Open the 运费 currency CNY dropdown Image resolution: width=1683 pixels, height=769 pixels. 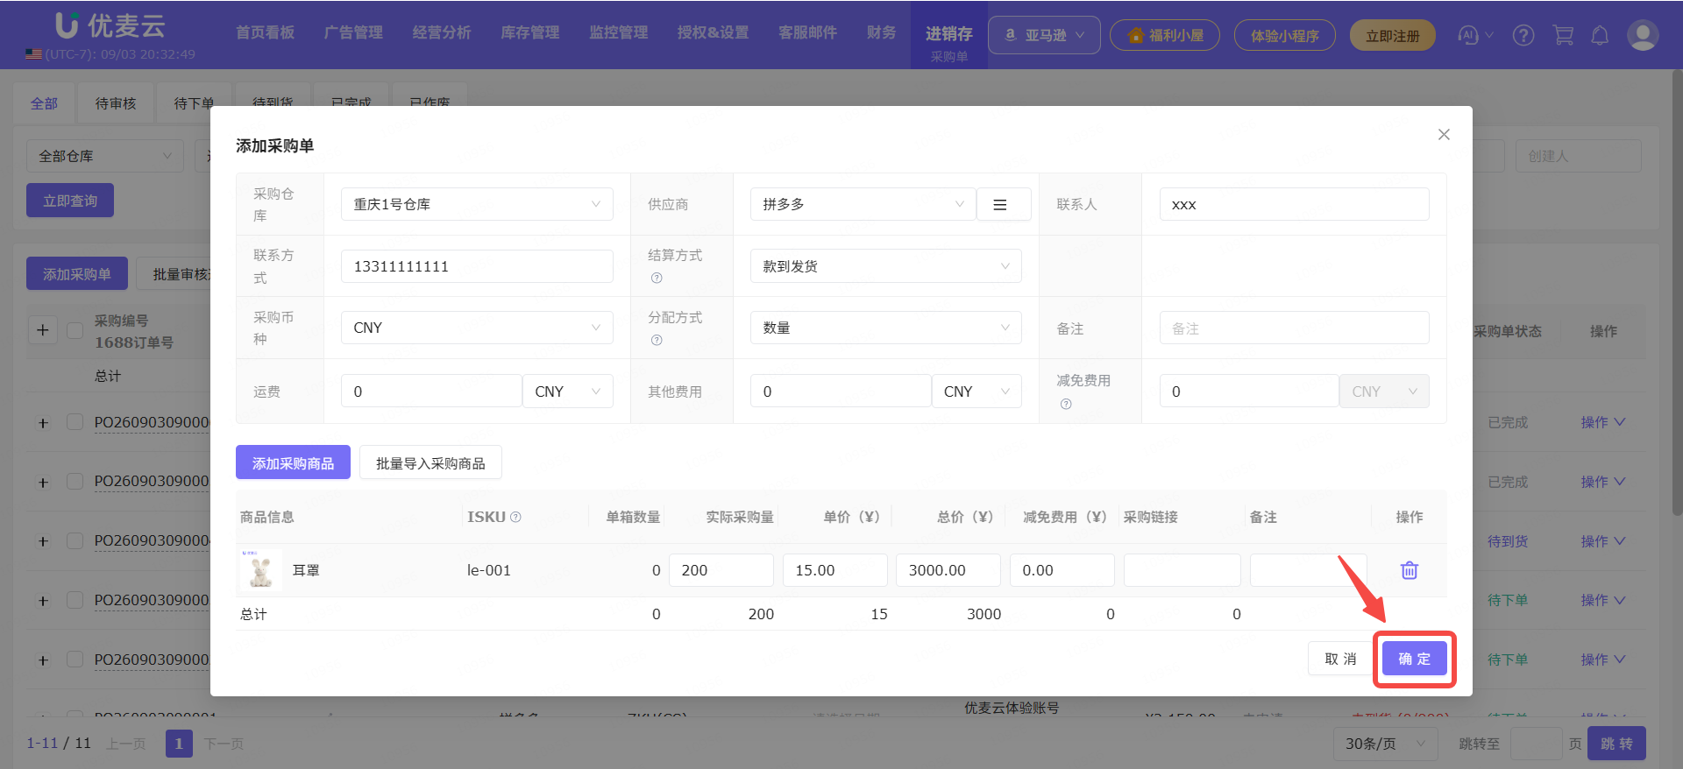point(568,392)
